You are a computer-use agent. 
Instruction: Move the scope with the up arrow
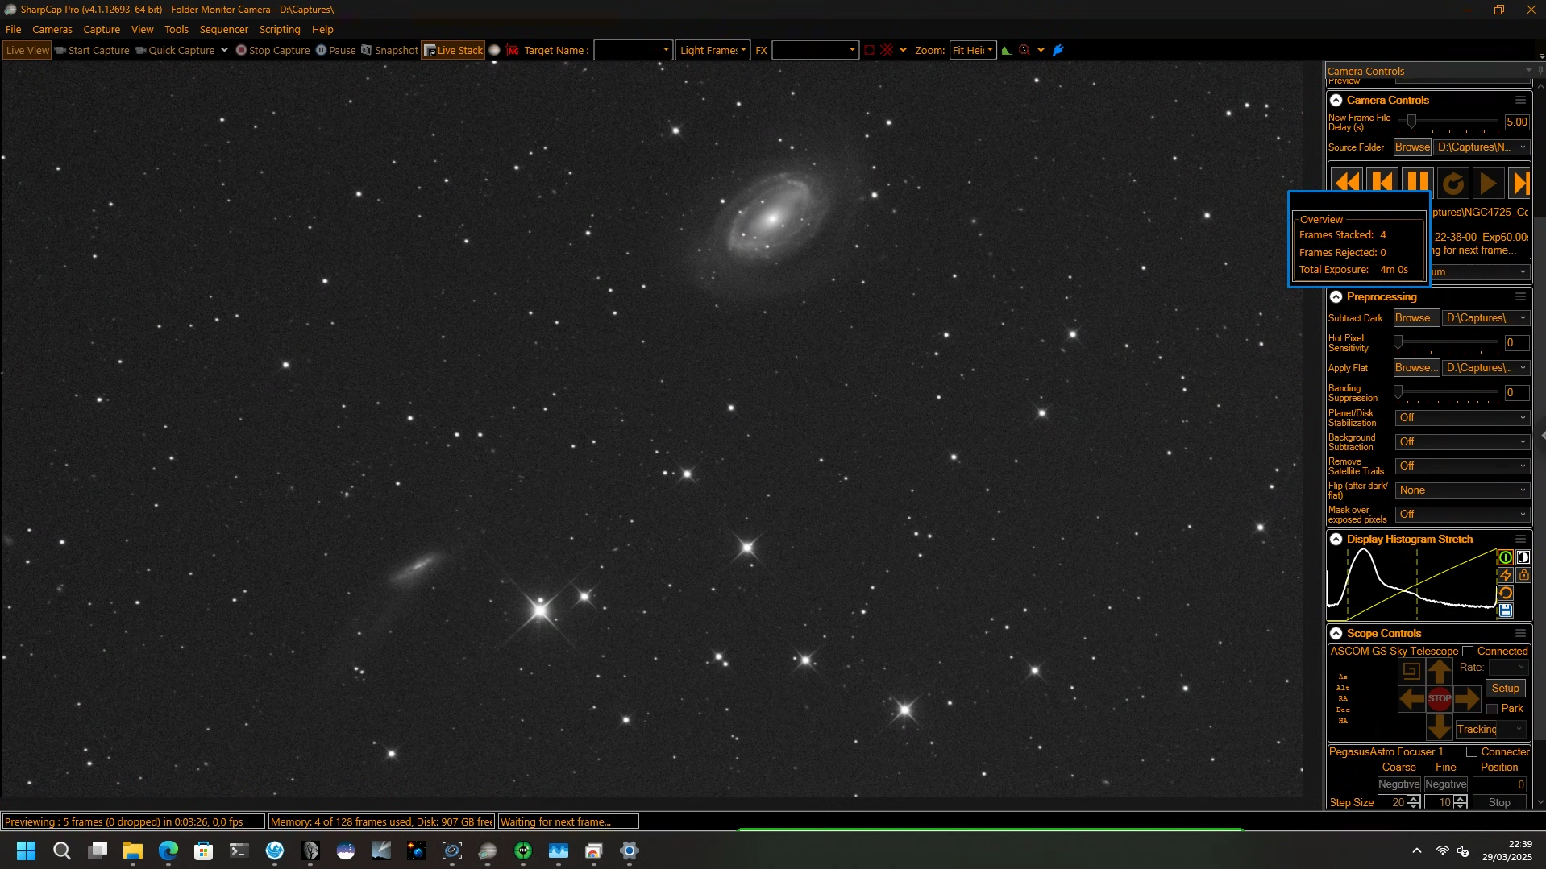click(x=1440, y=671)
